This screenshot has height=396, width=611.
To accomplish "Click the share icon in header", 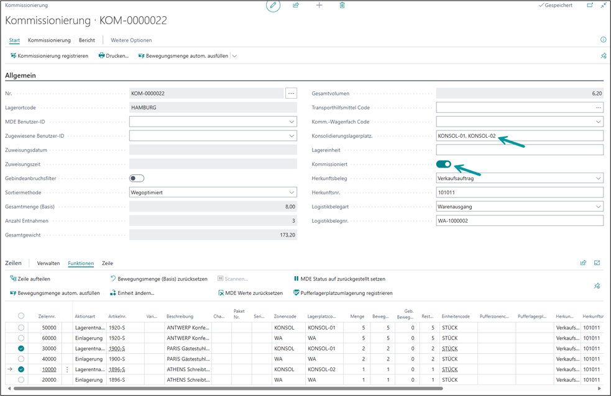I will point(296,5).
